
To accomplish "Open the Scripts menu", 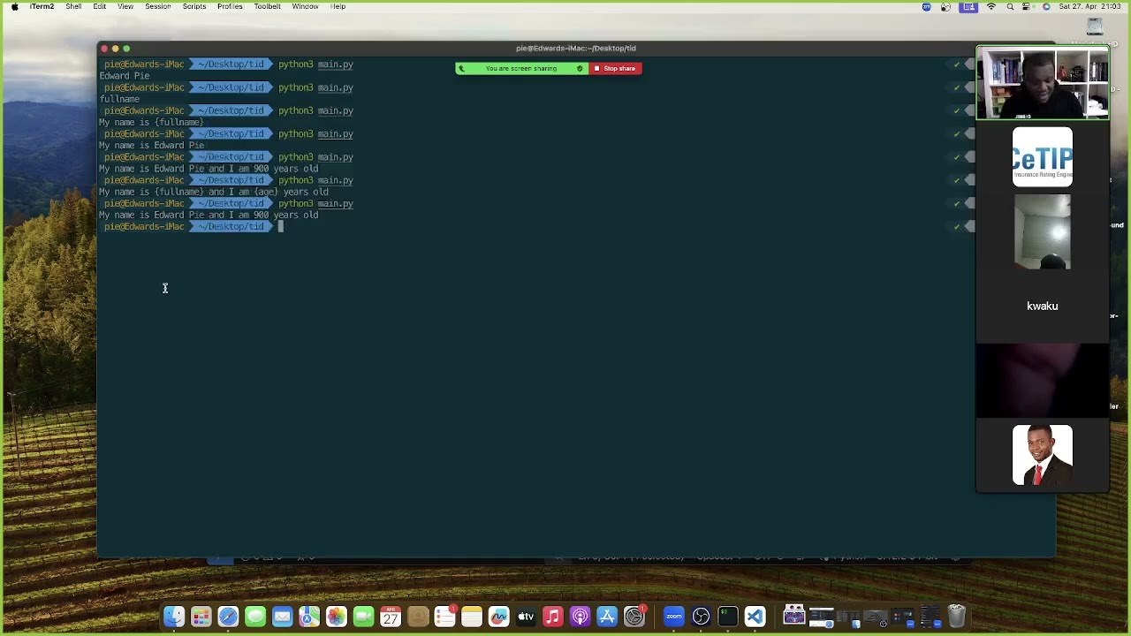I will coord(194,6).
